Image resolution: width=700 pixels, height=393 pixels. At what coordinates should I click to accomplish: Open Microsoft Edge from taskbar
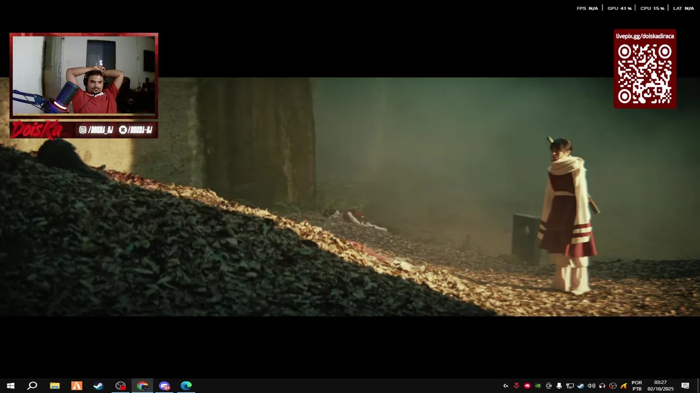[186, 386]
